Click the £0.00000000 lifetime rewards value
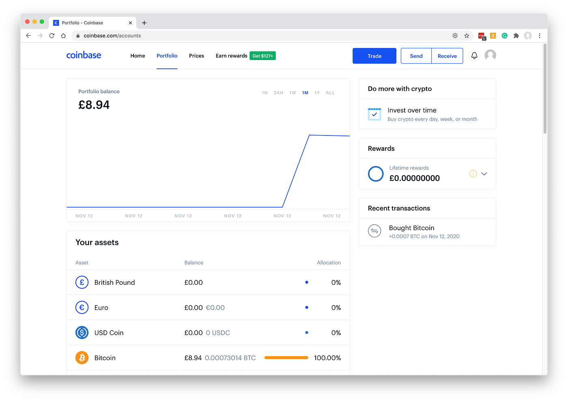The image size is (568, 402). point(414,178)
